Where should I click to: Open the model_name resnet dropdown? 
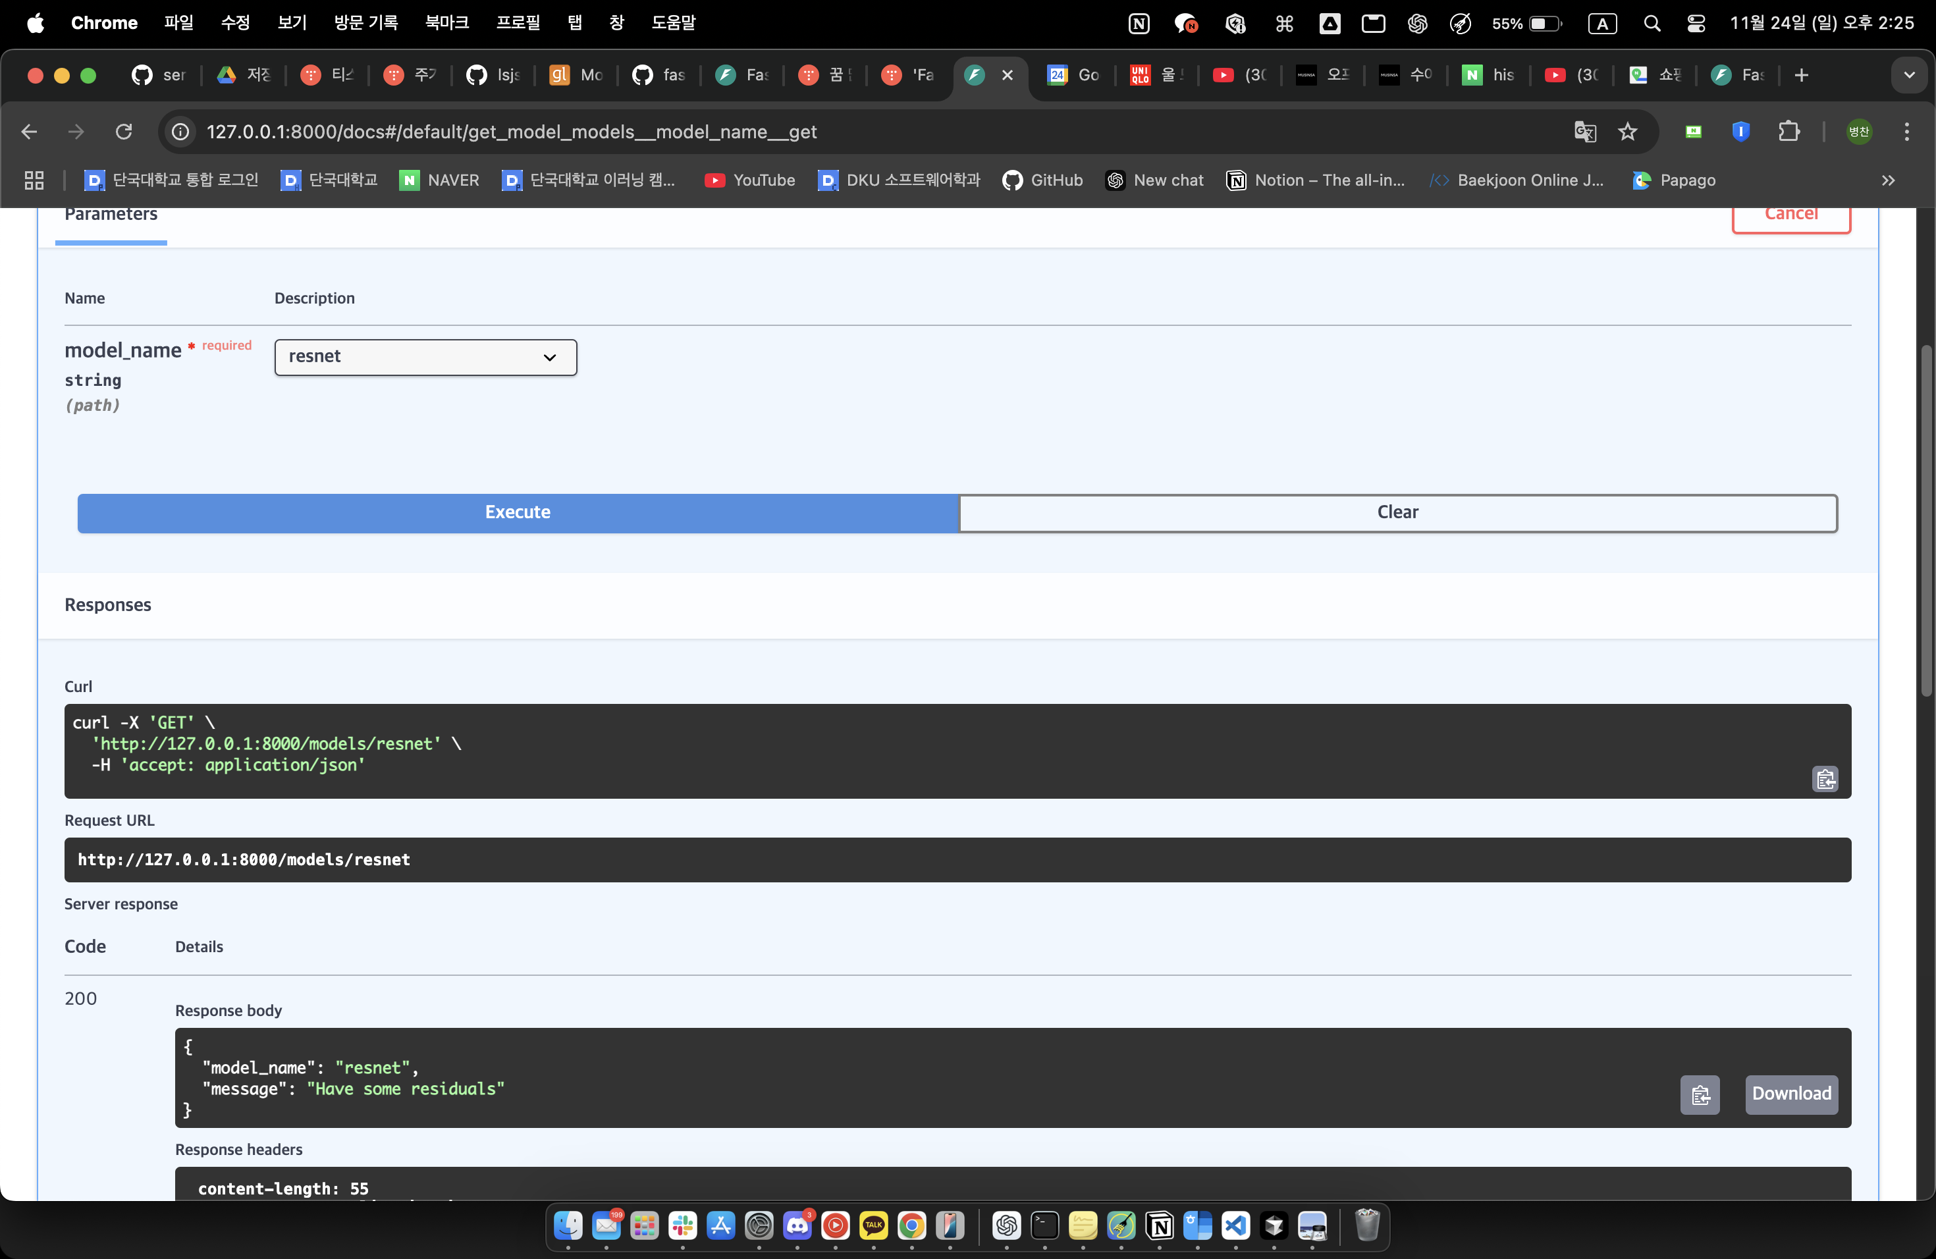click(x=425, y=357)
